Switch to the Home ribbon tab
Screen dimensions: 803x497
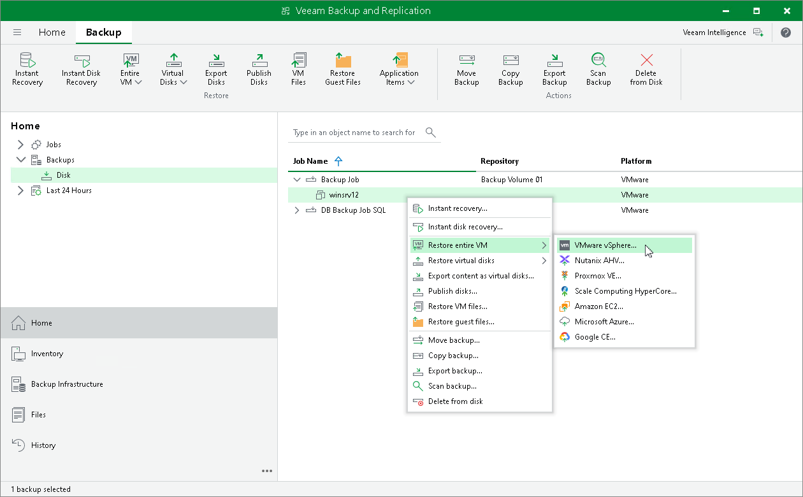point(52,32)
